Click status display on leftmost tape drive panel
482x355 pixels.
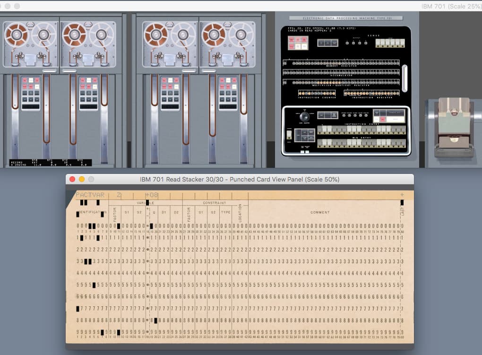30,107
